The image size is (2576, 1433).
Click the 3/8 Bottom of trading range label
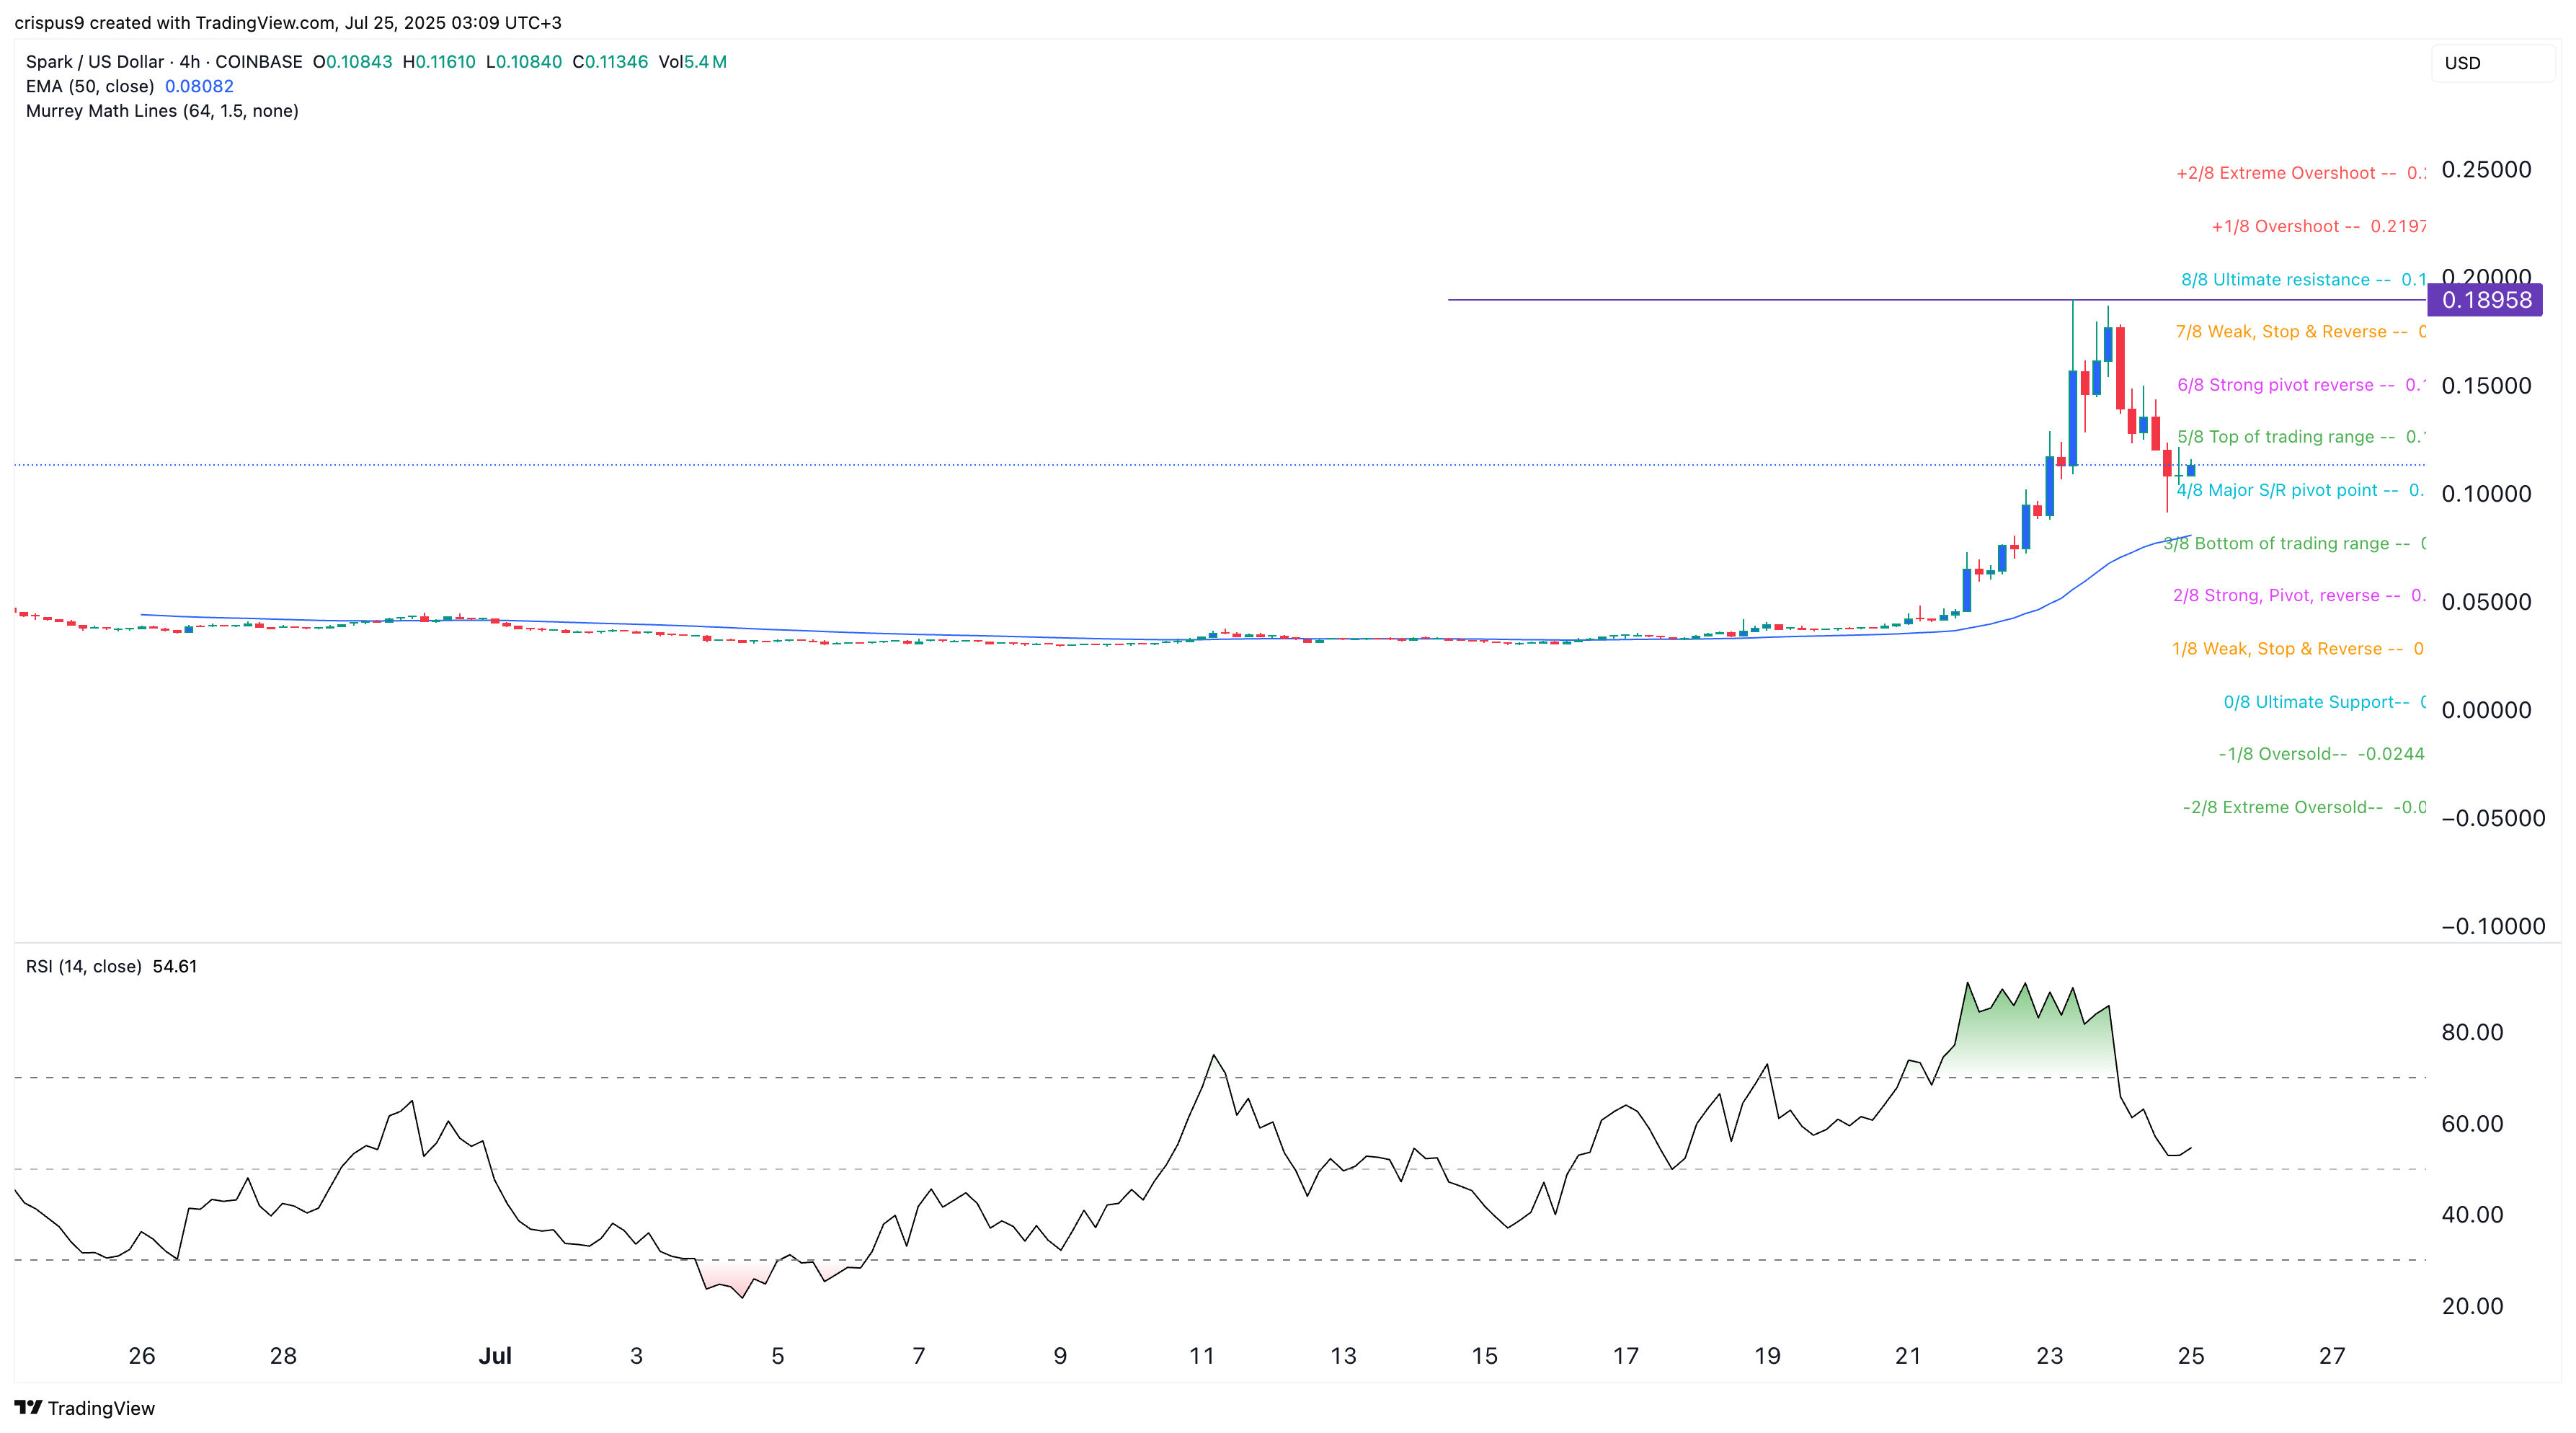tap(2294, 543)
